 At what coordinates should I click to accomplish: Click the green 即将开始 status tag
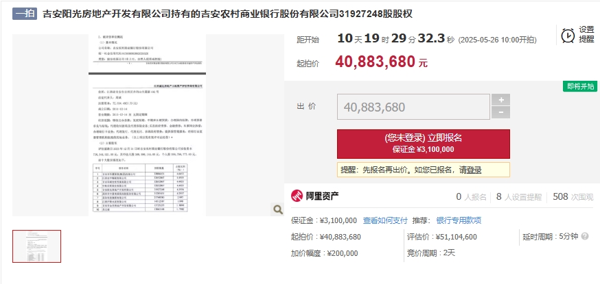click(x=580, y=86)
